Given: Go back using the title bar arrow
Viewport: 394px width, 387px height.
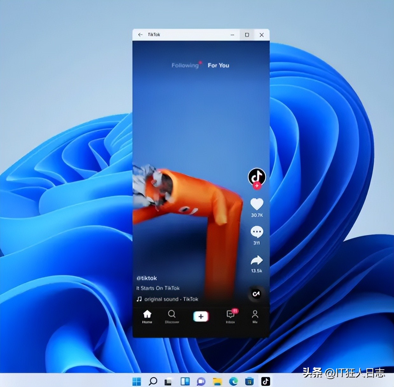Looking at the screenshot, I should 140,35.
